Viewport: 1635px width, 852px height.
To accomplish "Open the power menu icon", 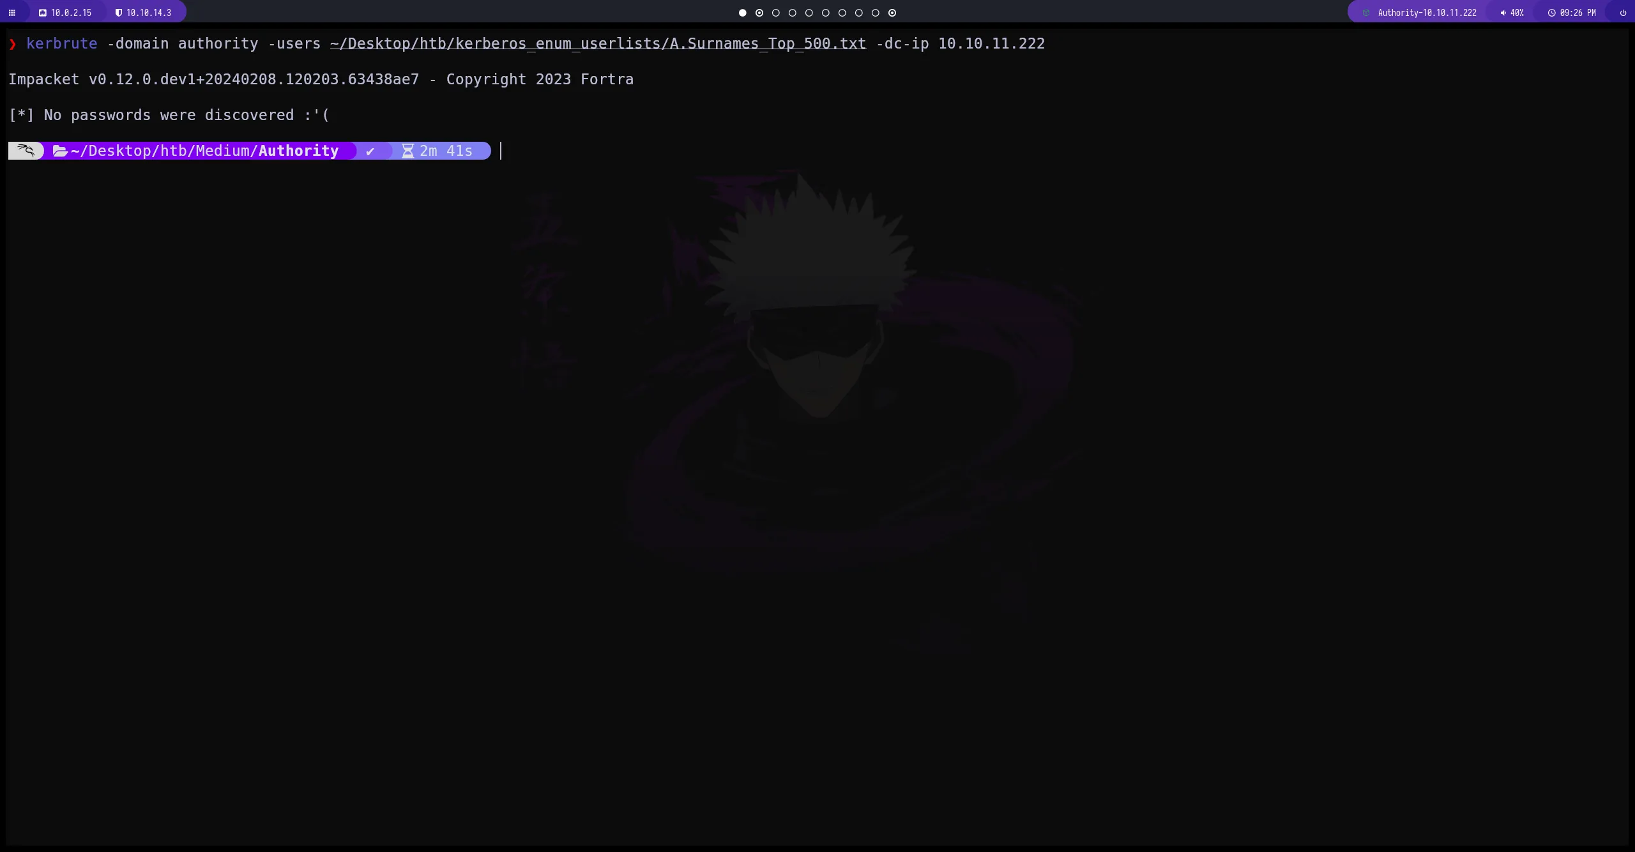I will click(x=1623, y=13).
